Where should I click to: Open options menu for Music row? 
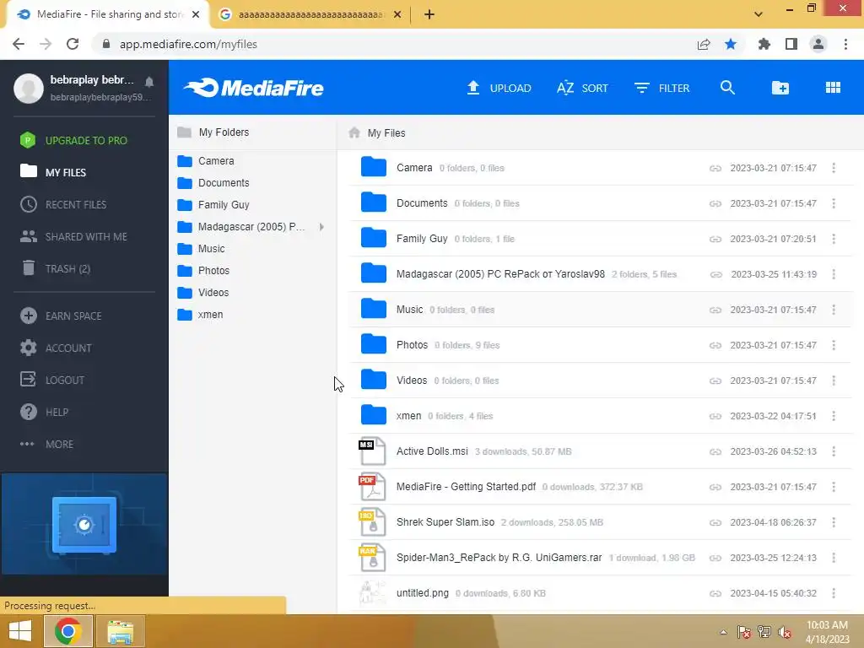click(833, 310)
